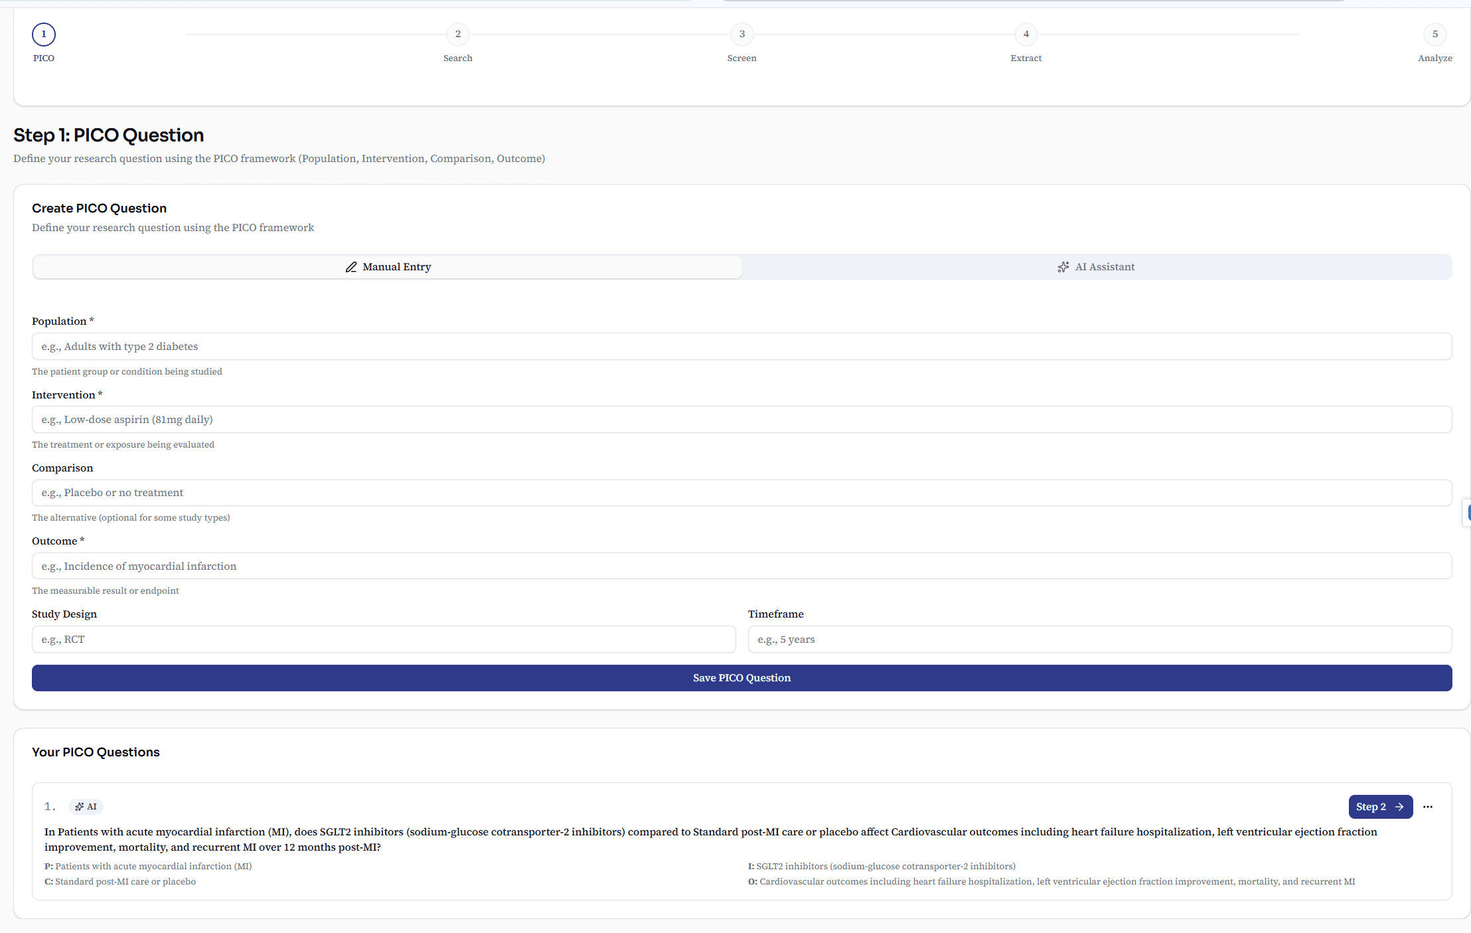
Task: Click the Timeframe input field
Action: (1099, 639)
